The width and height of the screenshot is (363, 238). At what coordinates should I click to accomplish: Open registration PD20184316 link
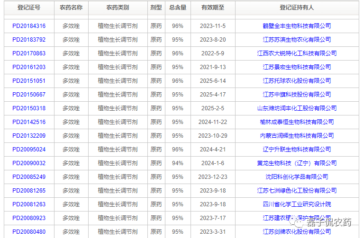(29, 26)
